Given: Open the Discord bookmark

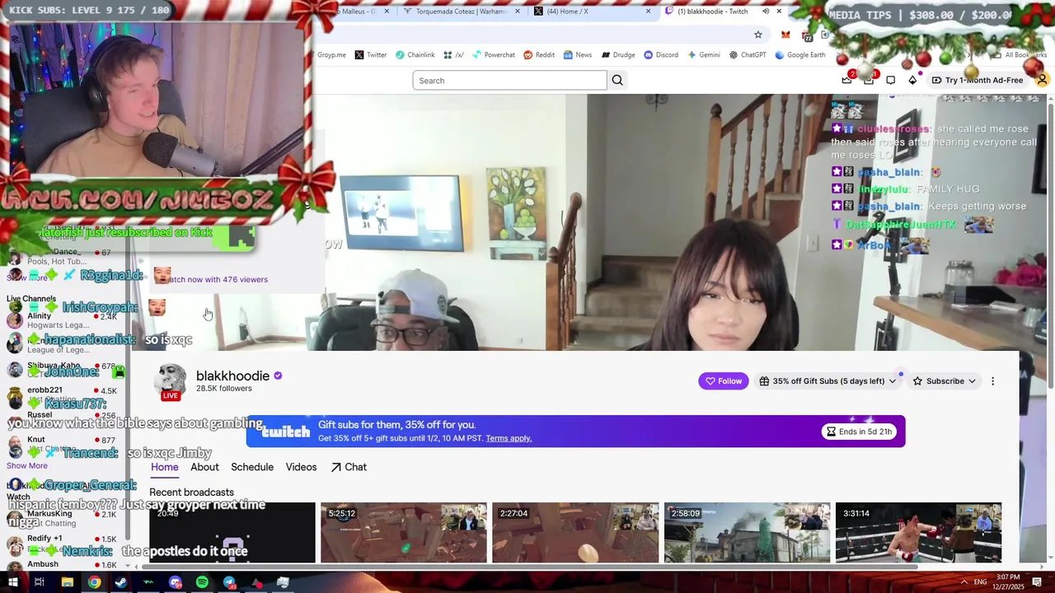Looking at the screenshot, I should [661, 55].
